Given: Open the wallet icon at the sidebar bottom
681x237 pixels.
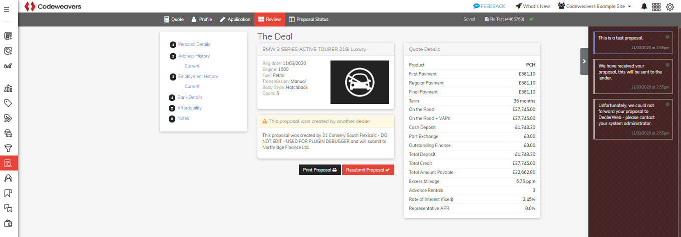Looking at the screenshot, I should pyautogui.click(x=8, y=223).
